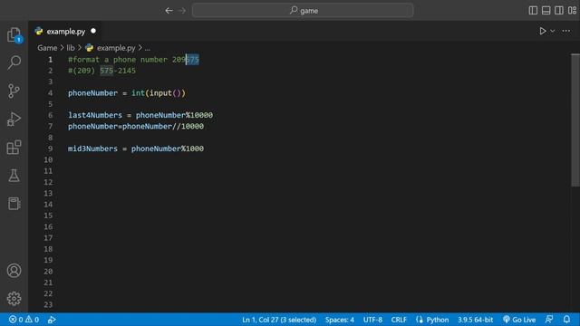The width and height of the screenshot is (580, 326).
Task: Start Go Live server
Action: (x=519, y=320)
